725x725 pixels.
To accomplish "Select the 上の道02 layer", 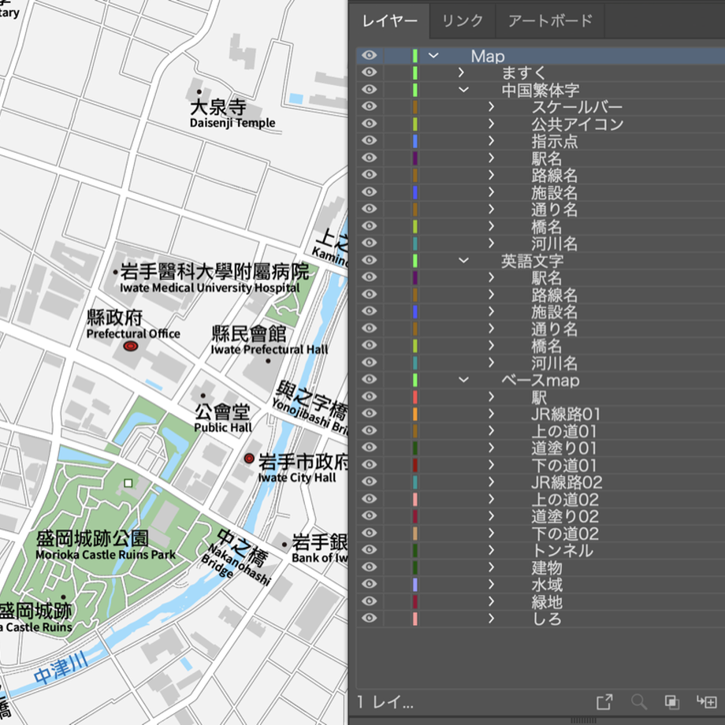I will pos(565,500).
